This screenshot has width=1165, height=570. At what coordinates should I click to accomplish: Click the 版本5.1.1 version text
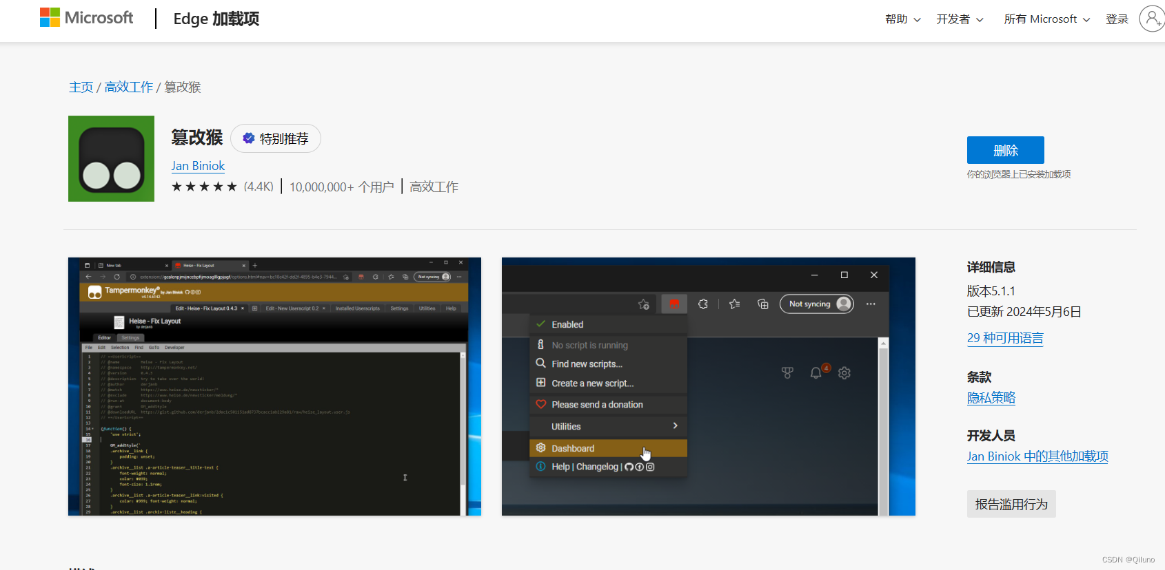(991, 291)
